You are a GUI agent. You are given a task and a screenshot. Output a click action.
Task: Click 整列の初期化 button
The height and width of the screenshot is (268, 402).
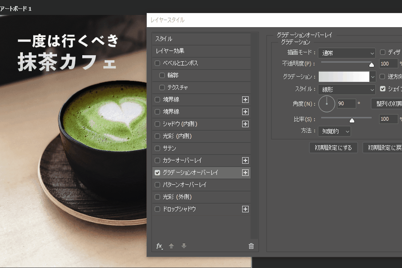387,104
